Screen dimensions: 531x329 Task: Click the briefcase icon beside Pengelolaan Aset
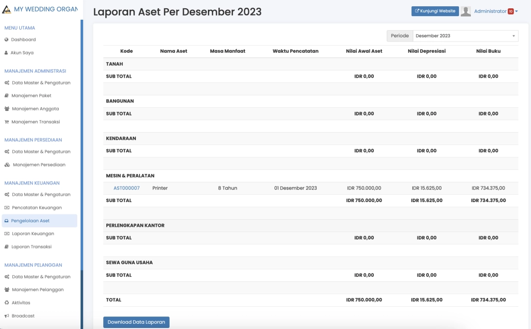coord(6,221)
